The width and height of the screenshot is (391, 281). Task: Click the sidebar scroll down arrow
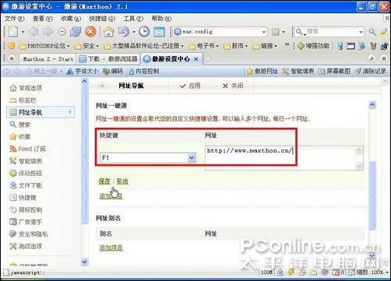(x=84, y=262)
